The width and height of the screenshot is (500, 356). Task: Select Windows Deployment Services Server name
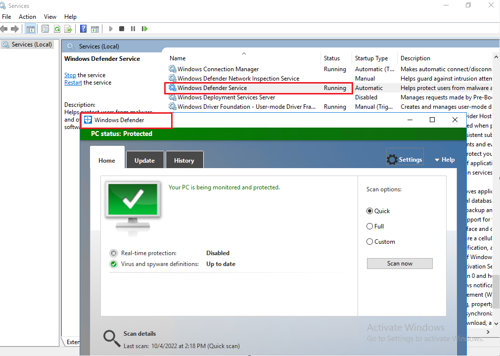[x=226, y=97]
